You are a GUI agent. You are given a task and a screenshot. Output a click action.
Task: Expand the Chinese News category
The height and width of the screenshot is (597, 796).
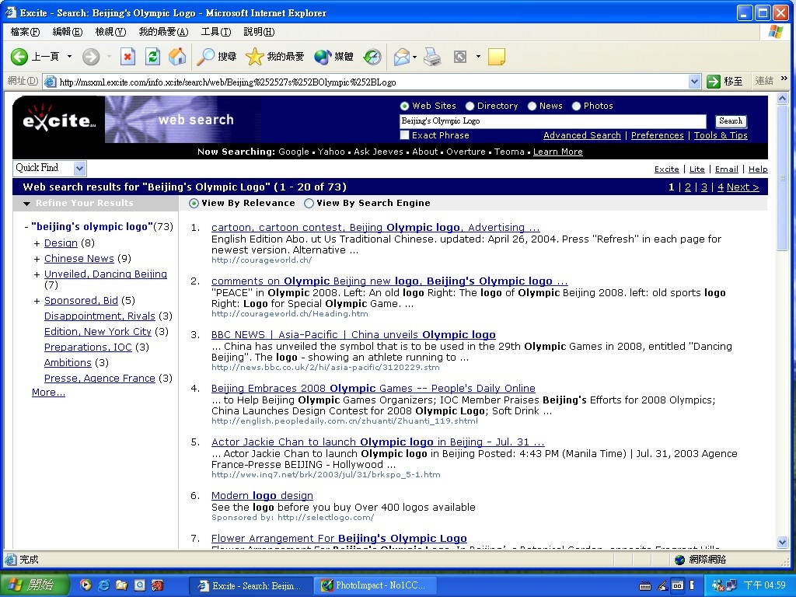(37, 259)
